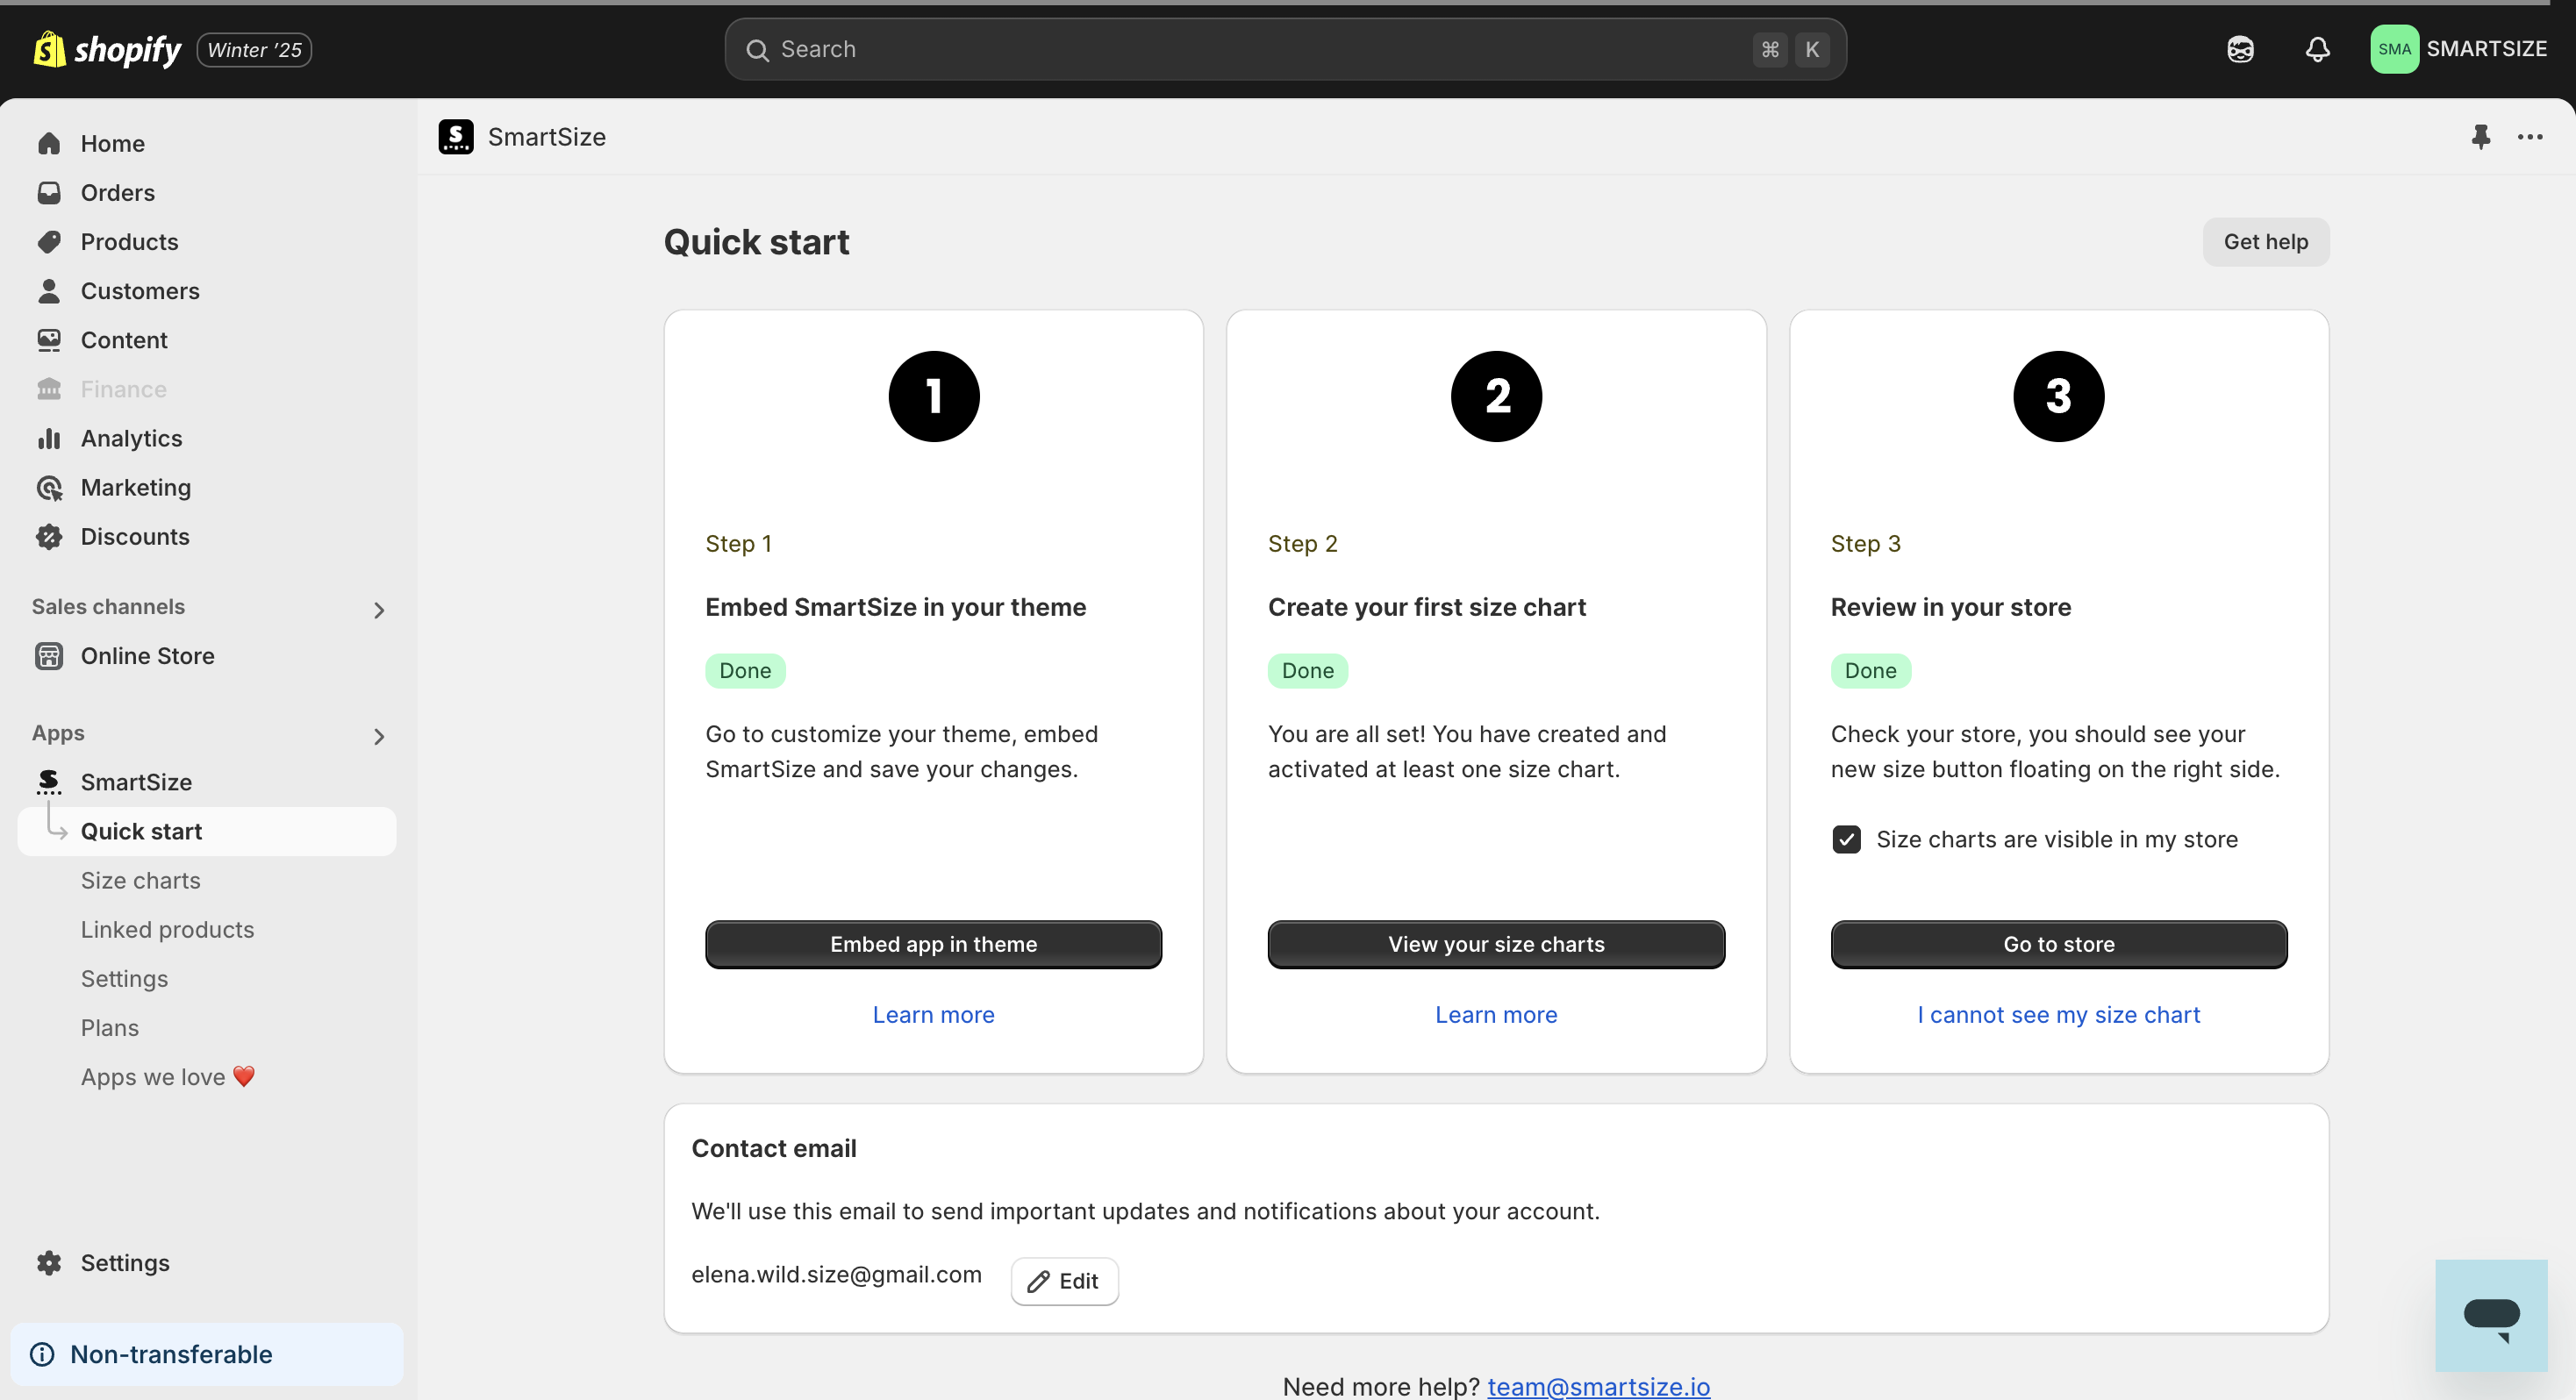Pin the SmartSize app with pin icon
The image size is (2576, 1400).
[2480, 136]
